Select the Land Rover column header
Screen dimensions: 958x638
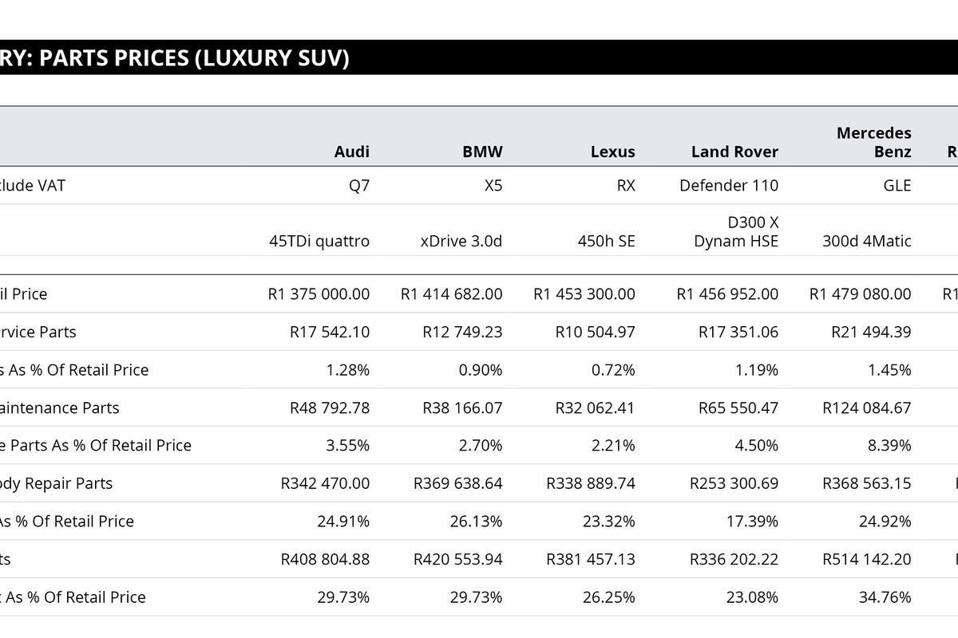pos(734,152)
